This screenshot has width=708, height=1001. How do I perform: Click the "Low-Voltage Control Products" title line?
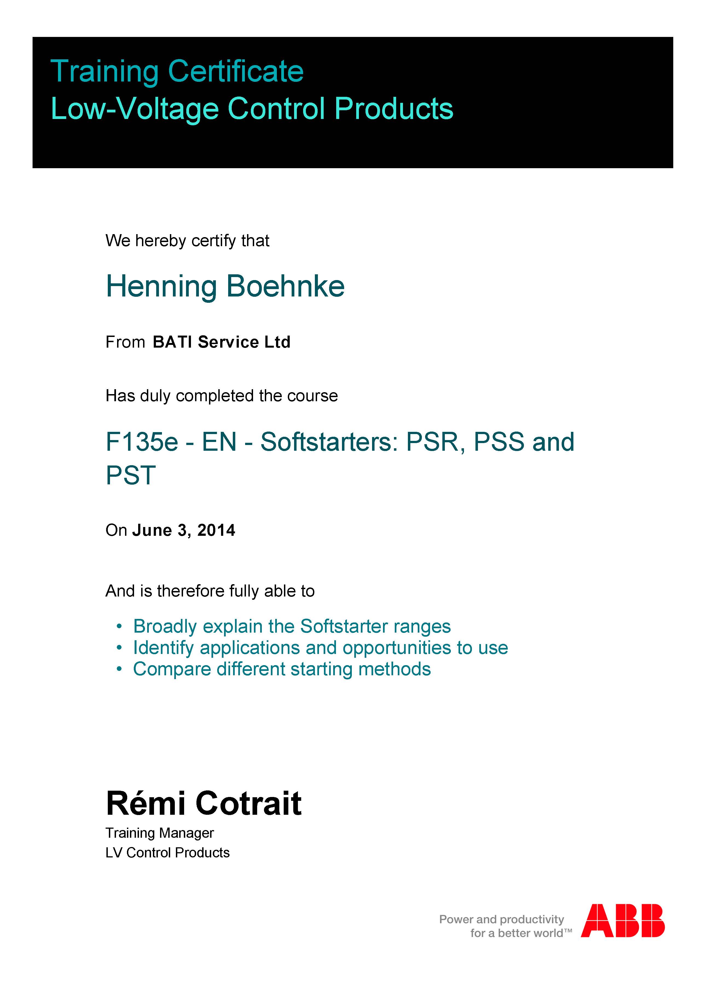tap(252, 109)
